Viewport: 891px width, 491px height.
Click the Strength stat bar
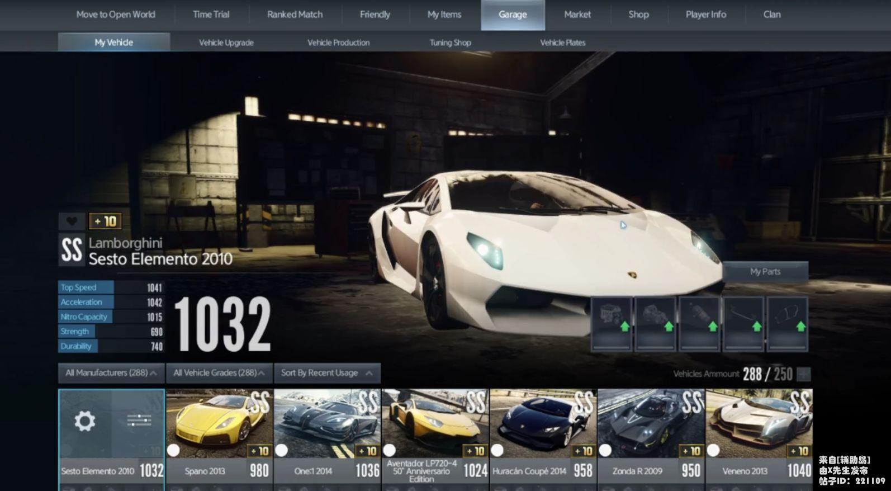click(111, 332)
